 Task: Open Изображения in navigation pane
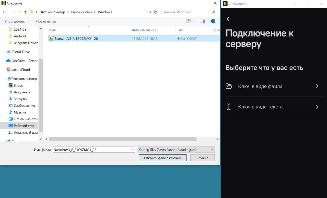point(22,106)
